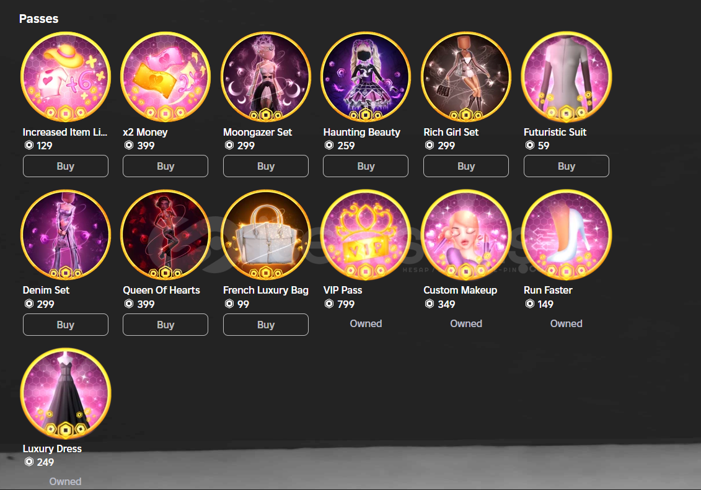Screen dimensions: 701x490
Task: Open the French Luxury Bag icon
Action: [265, 235]
